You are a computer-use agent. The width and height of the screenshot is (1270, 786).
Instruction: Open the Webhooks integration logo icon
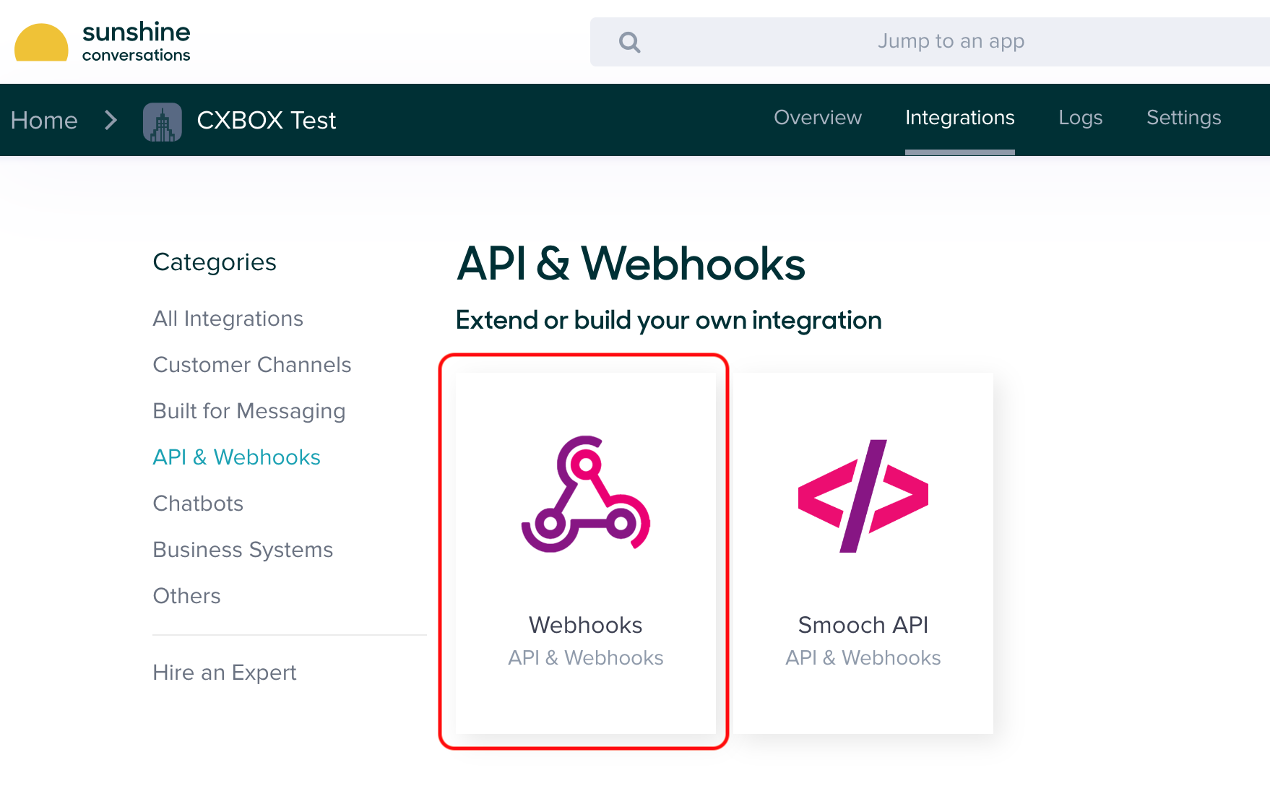point(586,494)
